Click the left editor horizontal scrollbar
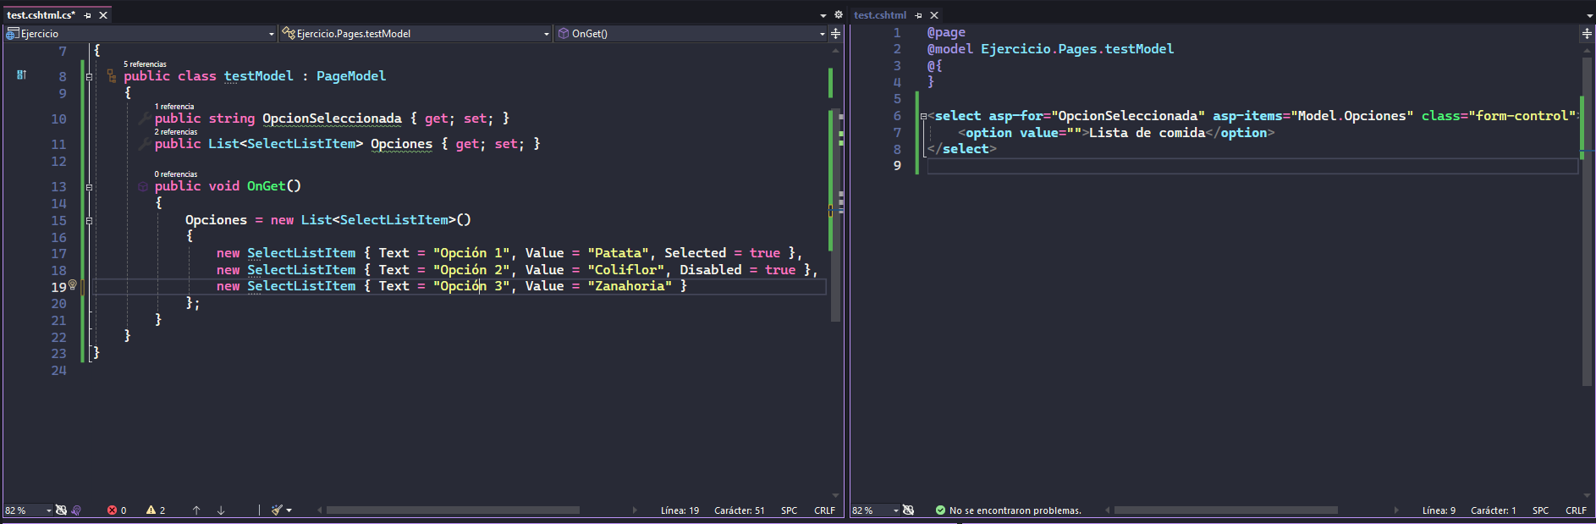 [453, 510]
